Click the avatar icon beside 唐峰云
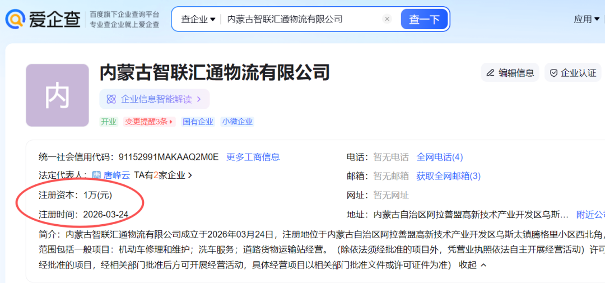The height and width of the screenshot is (283, 605). pos(96,175)
